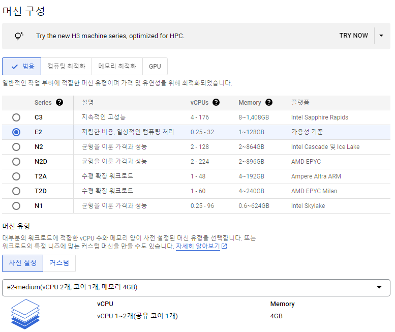Click the 2~864GB memory value
Viewport: 395px width, 332px height.
click(252, 147)
